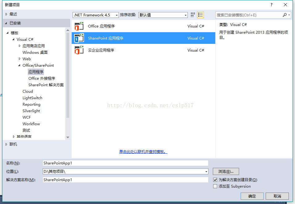Click the template tree scrollbar thumb
295x204 pixels.
coord(68,75)
